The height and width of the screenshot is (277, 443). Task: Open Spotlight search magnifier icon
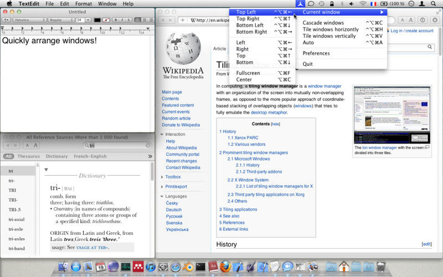point(433,4)
